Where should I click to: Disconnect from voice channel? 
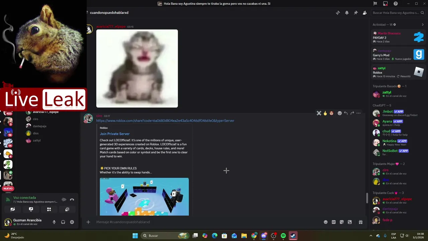(72, 199)
